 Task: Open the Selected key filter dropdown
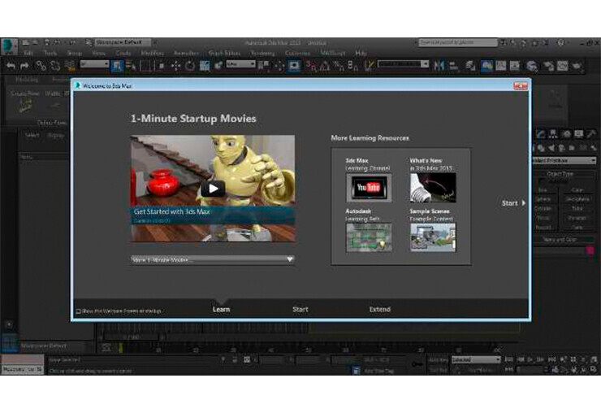[476, 360]
